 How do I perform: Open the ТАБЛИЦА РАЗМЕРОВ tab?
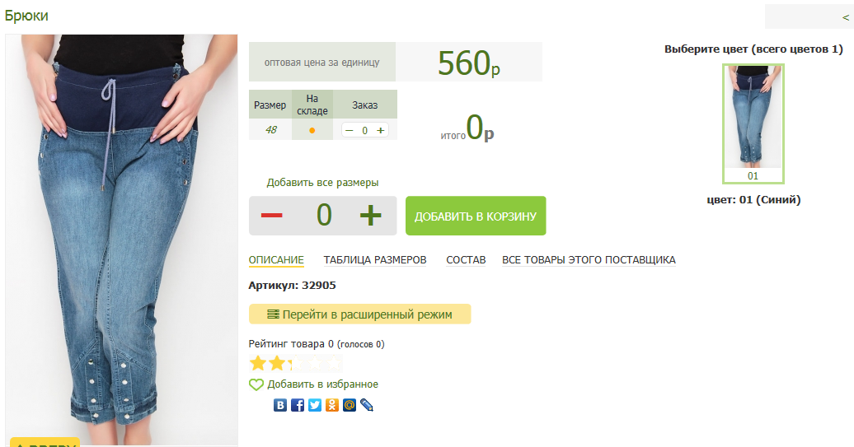pos(375,260)
